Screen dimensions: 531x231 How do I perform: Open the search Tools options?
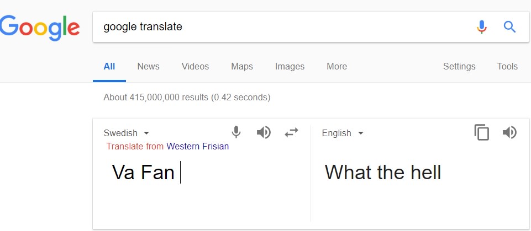pyautogui.click(x=507, y=66)
